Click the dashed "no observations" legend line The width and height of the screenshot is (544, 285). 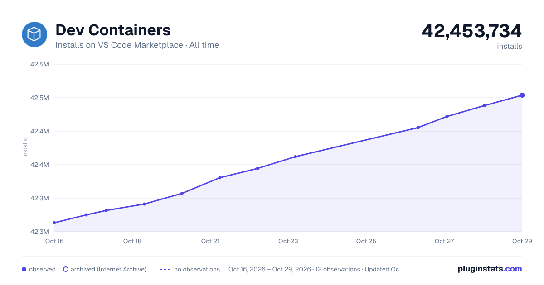(x=165, y=269)
